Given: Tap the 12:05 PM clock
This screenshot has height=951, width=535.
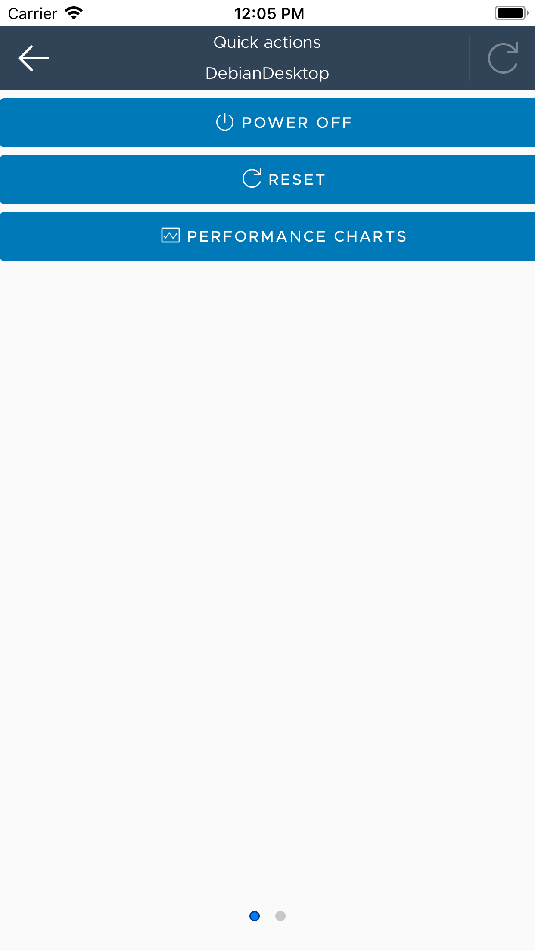Looking at the screenshot, I should pyautogui.click(x=269, y=14).
